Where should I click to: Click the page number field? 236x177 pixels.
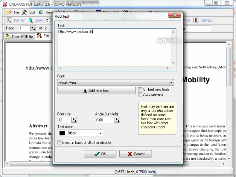(24, 28)
